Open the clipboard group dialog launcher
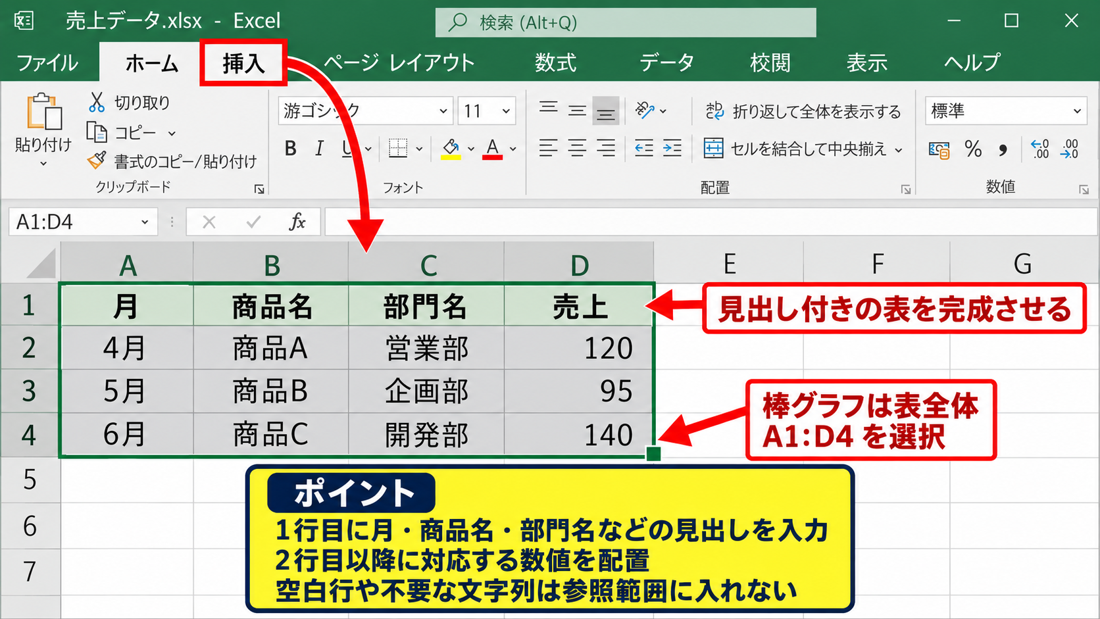1100x619 pixels. point(259,189)
